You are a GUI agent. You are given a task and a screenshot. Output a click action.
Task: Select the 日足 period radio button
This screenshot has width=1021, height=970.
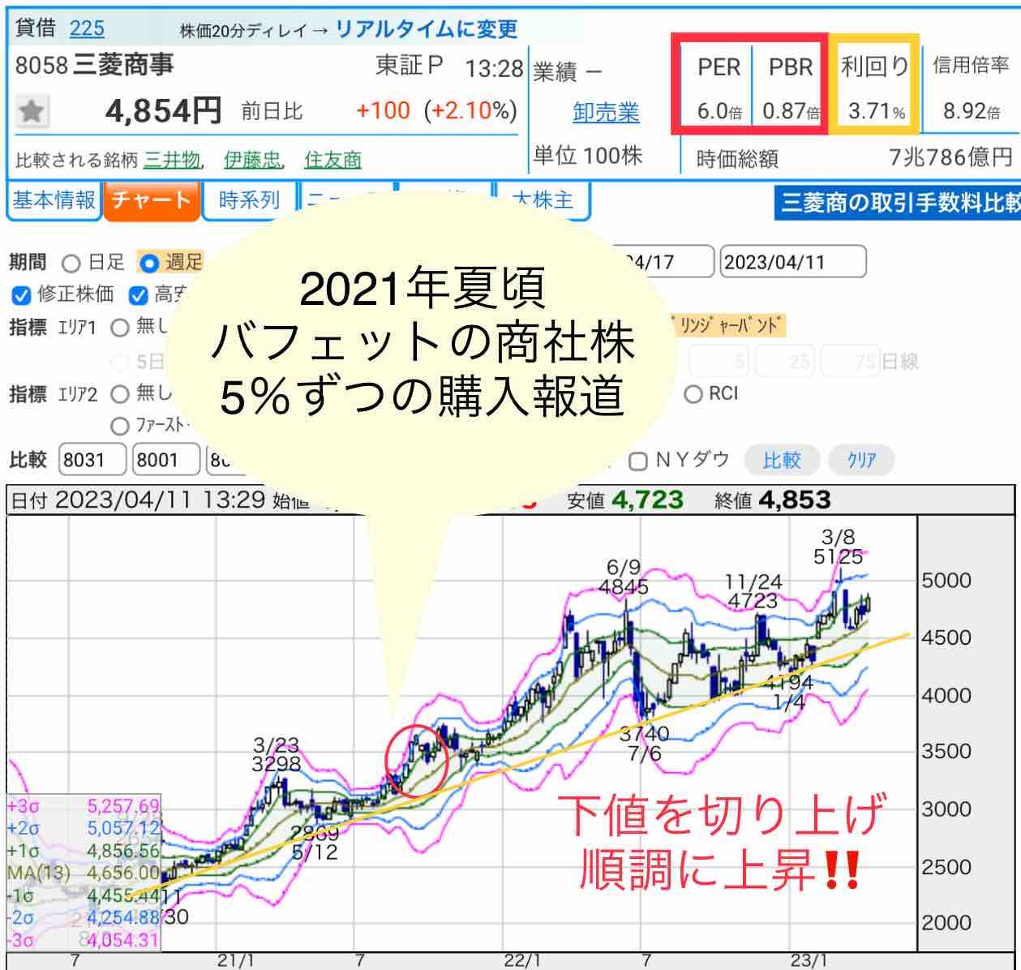[71, 263]
